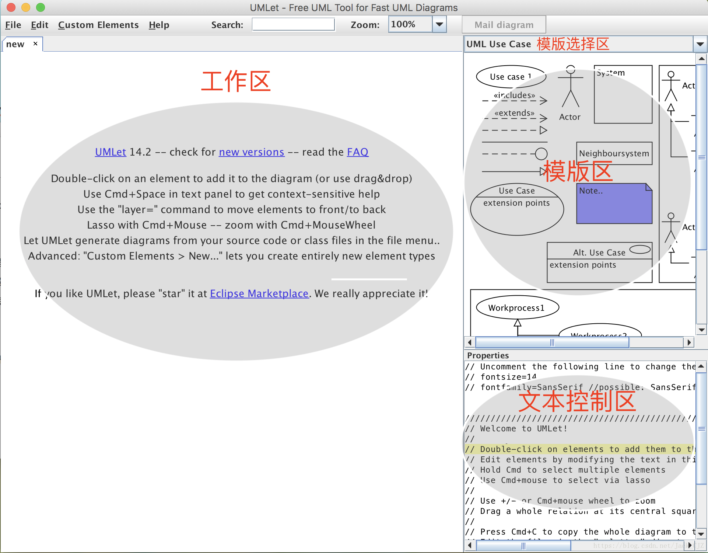The height and width of the screenshot is (553, 708).
Task: Select the blue Note element
Action: pyautogui.click(x=614, y=204)
